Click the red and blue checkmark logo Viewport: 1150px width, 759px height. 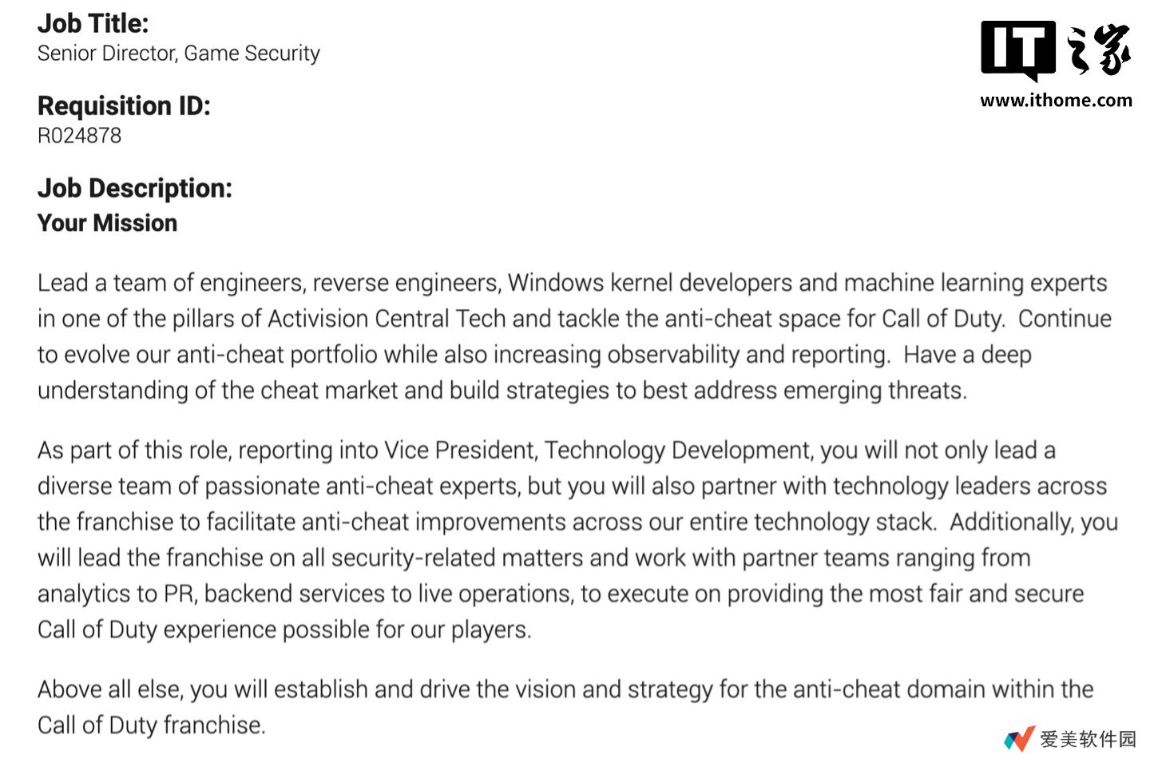[x=1019, y=739]
